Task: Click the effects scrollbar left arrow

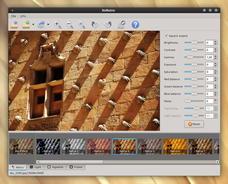Action: point(38,162)
